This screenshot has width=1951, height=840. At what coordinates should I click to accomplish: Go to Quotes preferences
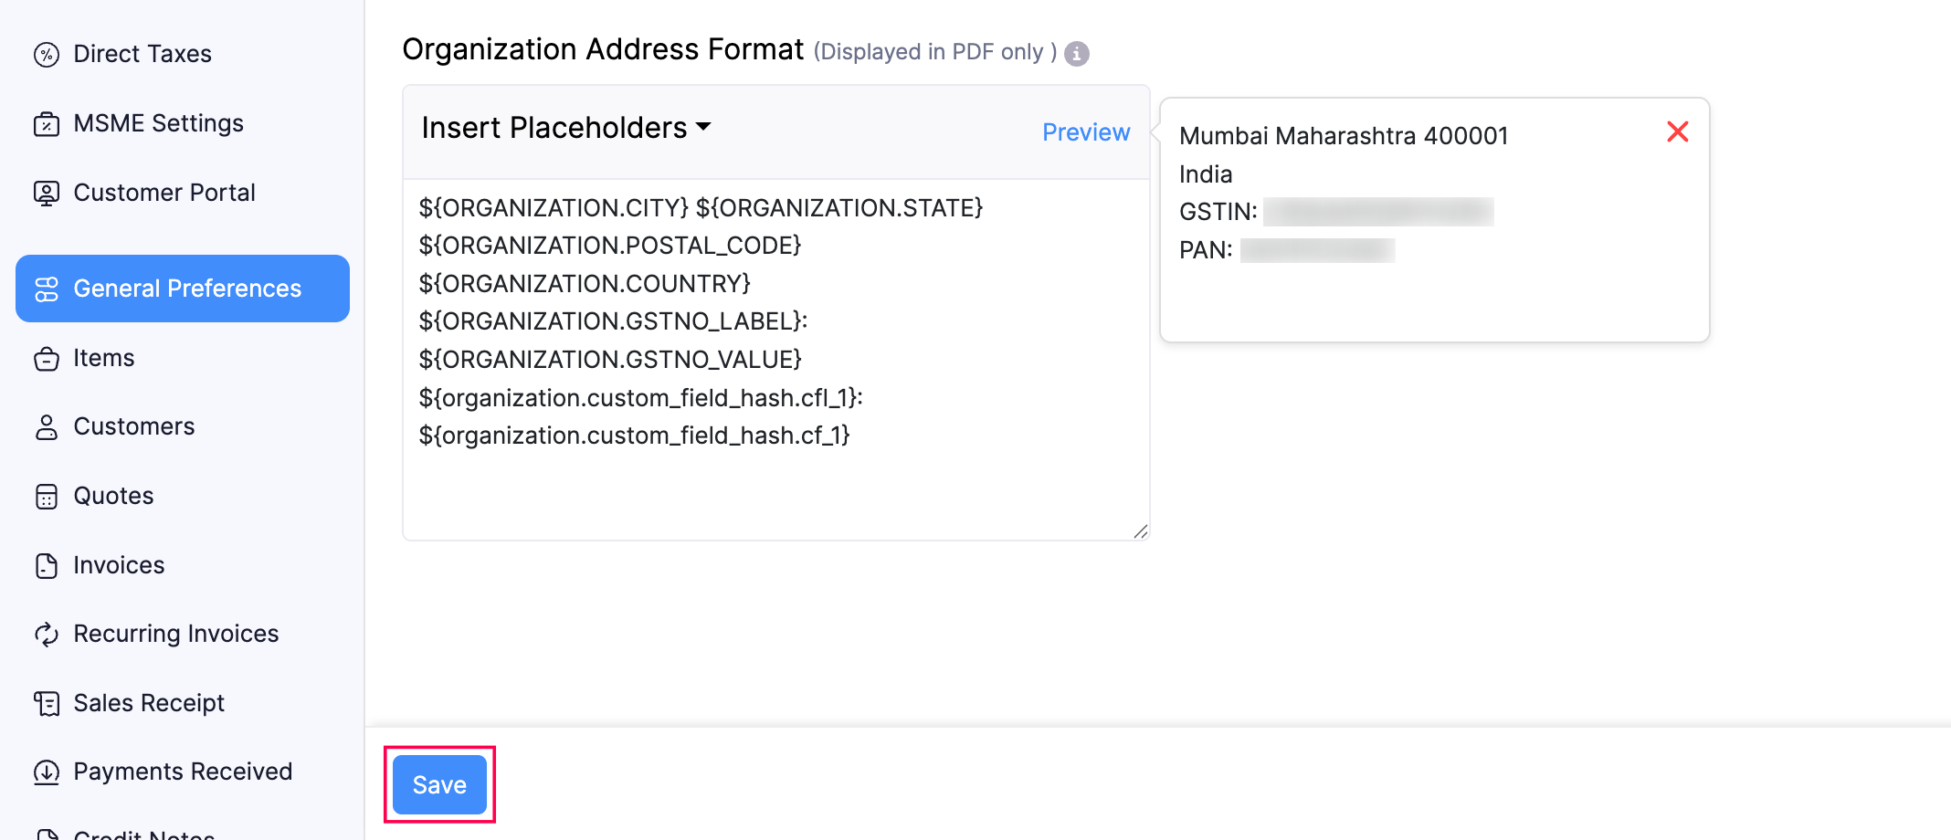pos(113,496)
